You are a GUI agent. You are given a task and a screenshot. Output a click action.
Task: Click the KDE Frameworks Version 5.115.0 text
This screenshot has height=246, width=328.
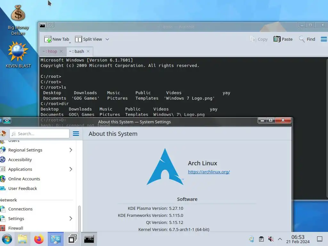point(151,216)
